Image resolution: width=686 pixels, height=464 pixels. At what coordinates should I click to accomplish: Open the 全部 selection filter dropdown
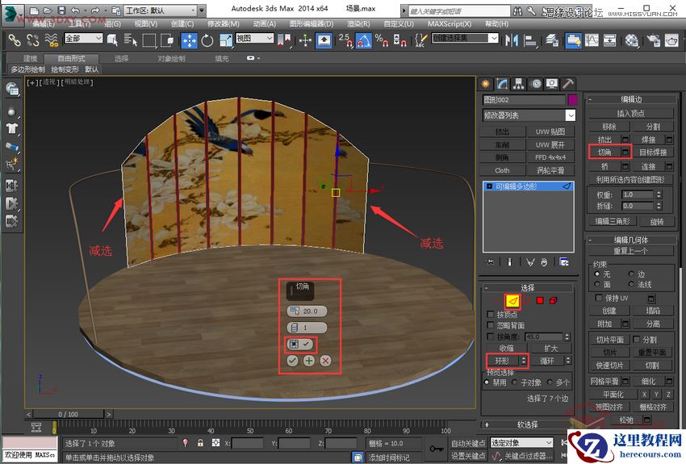(x=84, y=39)
